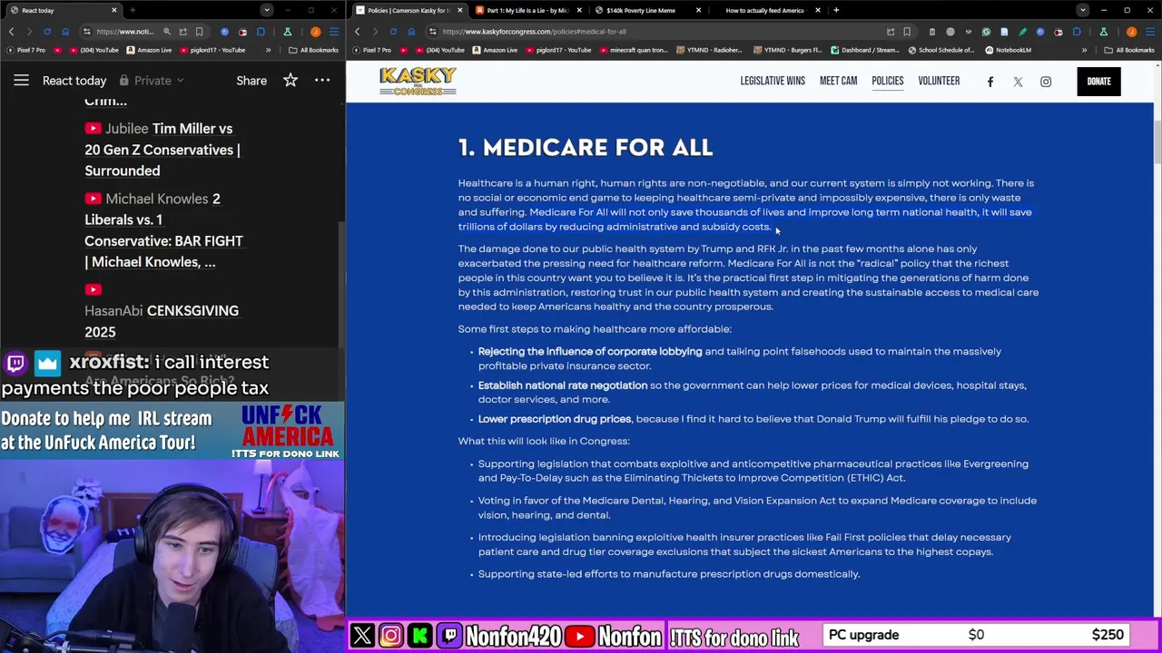Image resolution: width=1162 pixels, height=653 pixels.
Task: Expand the Private visibility dropdown
Action: pyautogui.click(x=152, y=81)
